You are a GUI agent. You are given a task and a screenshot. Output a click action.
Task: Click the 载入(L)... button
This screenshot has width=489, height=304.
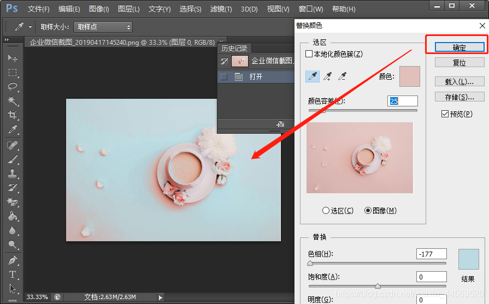coord(459,82)
